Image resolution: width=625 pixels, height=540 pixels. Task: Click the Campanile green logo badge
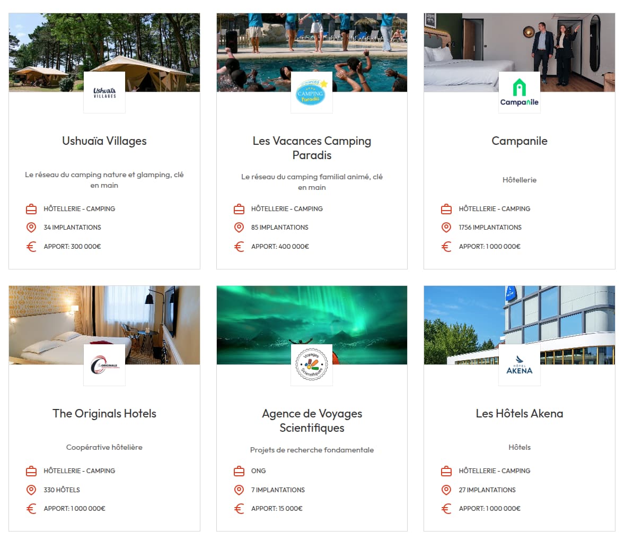click(520, 92)
